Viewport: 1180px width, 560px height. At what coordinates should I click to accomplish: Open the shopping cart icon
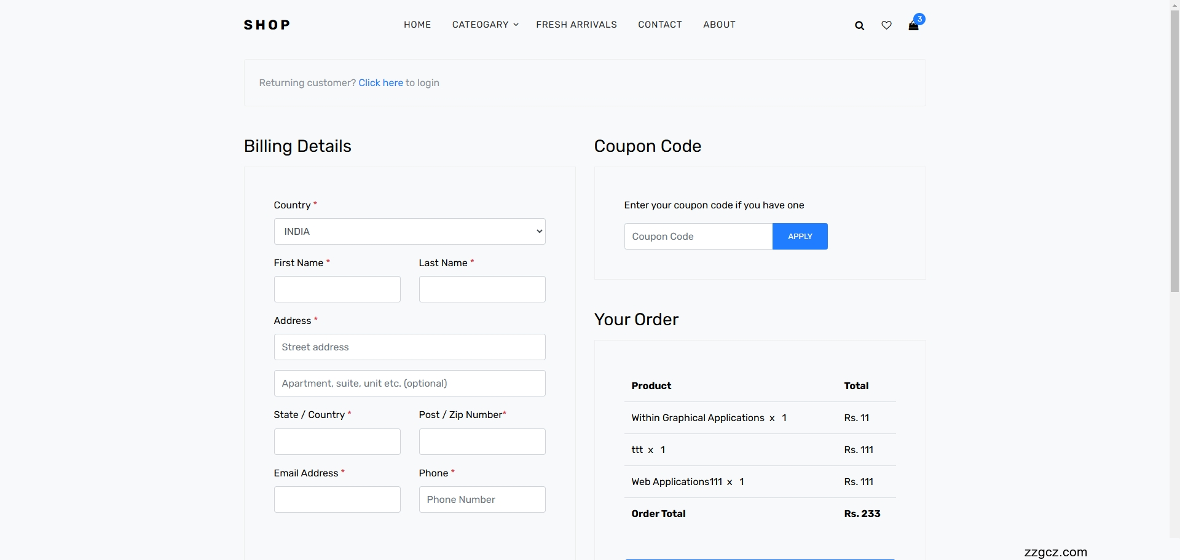pos(913,26)
